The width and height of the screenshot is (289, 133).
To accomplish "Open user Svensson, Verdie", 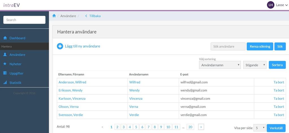I will point(71,115).
